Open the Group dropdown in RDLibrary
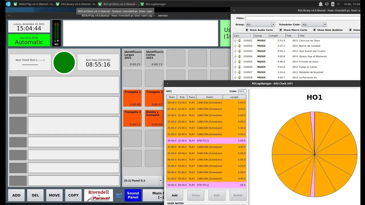This screenshot has height=205, width=365. point(260,24)
